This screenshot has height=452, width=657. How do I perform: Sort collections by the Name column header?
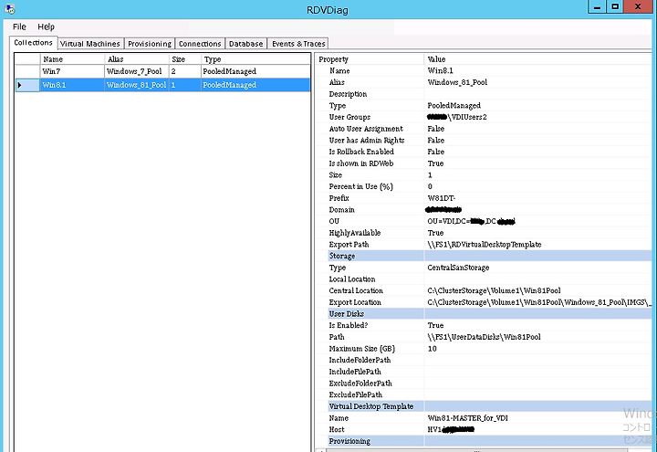pyautogui.click(x=72, y=59)
